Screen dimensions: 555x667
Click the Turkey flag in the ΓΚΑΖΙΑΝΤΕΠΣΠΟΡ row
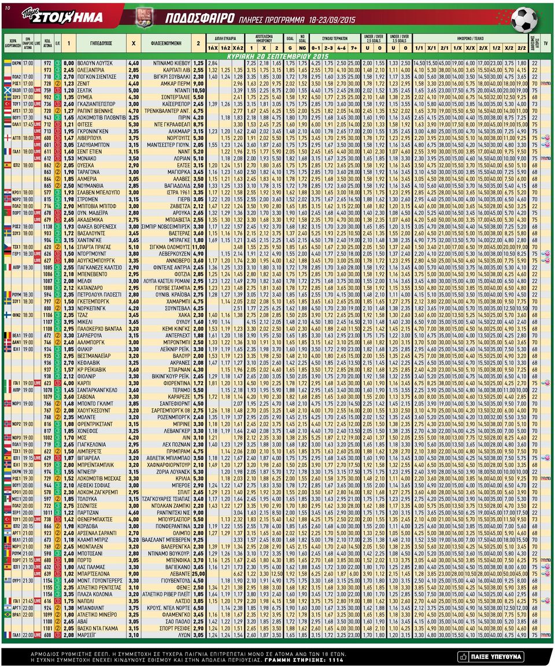[7, 104]
